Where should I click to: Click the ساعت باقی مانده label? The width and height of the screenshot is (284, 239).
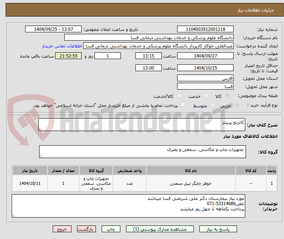37,56
